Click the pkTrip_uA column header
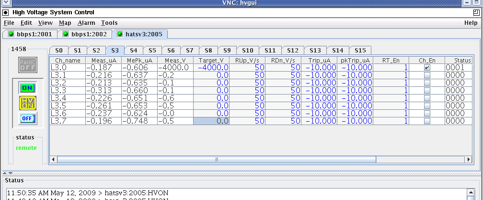This screenshot has width=483, height=200. (x=355, y=61)
